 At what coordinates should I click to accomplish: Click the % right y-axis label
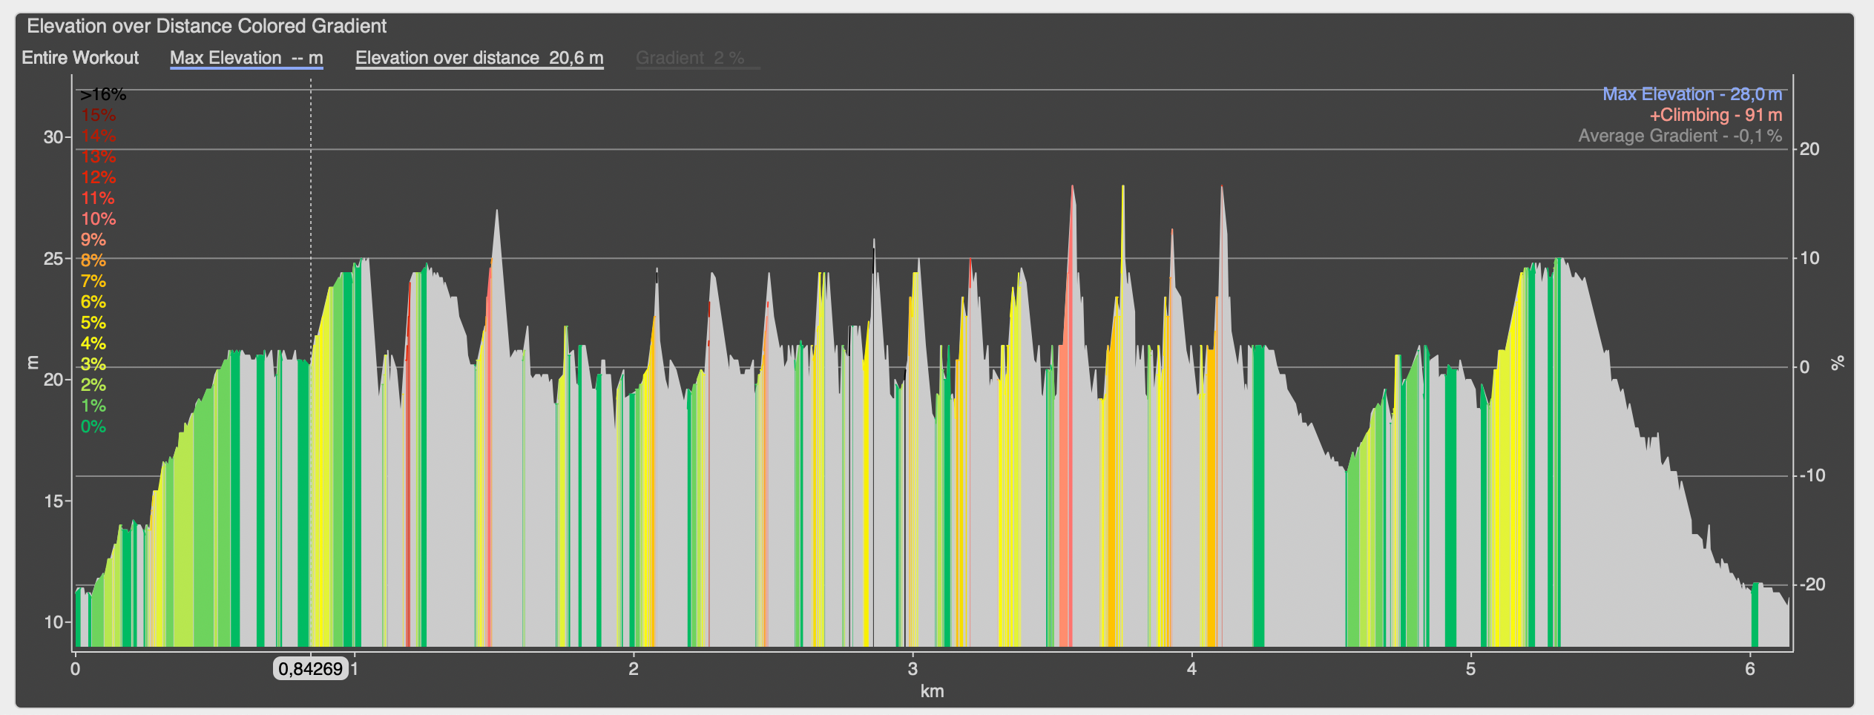[1837, 363]
